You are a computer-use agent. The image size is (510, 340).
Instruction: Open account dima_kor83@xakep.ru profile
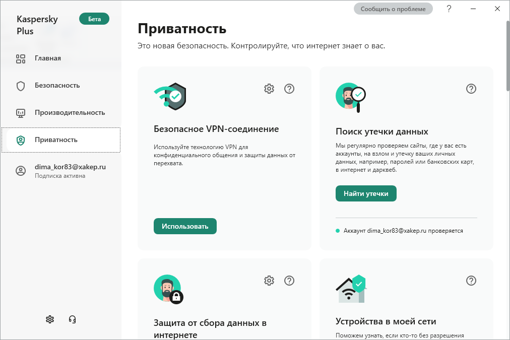point(70,171)
